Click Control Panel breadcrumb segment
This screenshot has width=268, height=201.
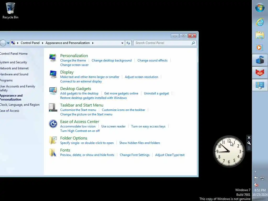30,43
